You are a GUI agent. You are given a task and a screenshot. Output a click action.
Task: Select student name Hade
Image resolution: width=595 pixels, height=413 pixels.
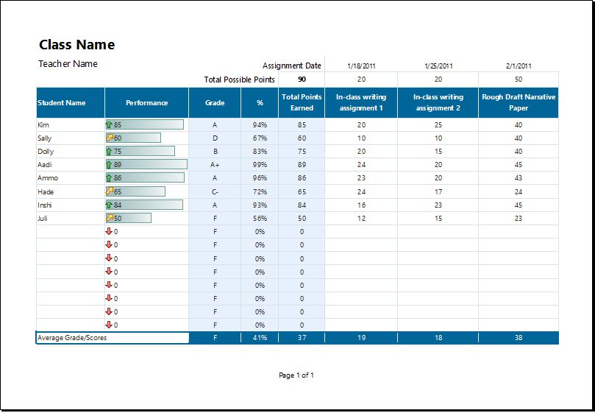click(46, 191)
